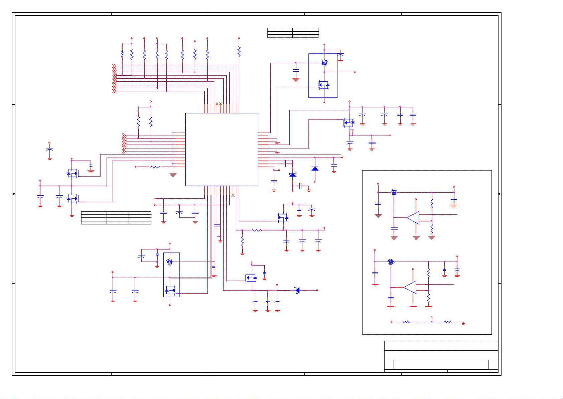Select the upper MOSFET inside the bottom blue box
This screenshot has height=399, width=563.
pos(170,262)
